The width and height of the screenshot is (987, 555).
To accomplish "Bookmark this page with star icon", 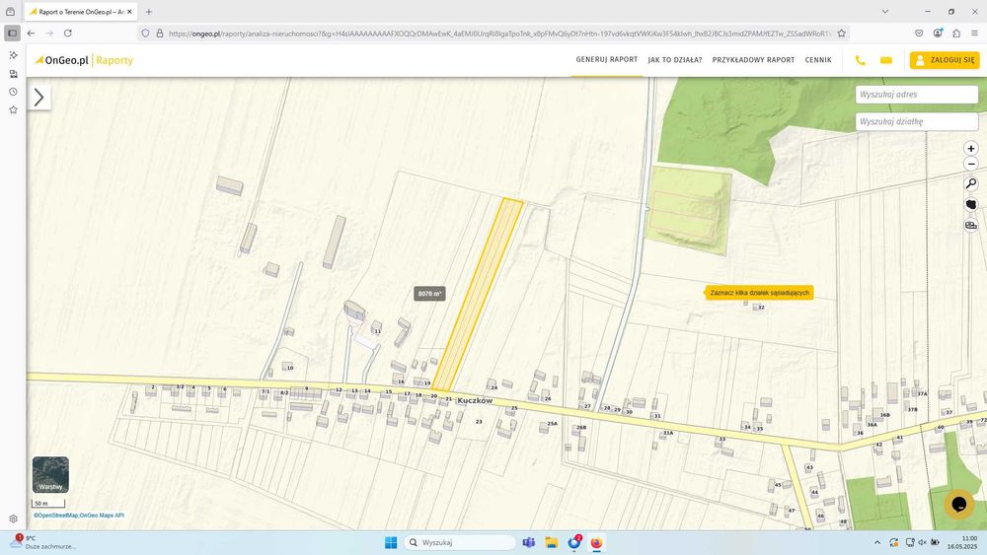I will tap(841, 34).
